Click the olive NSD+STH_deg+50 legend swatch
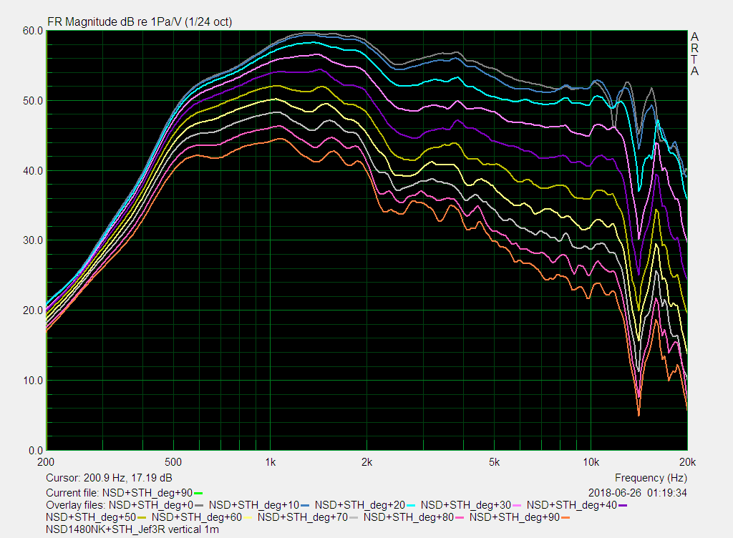This screenshot has height=538, width=733. [x=142, y=517]
